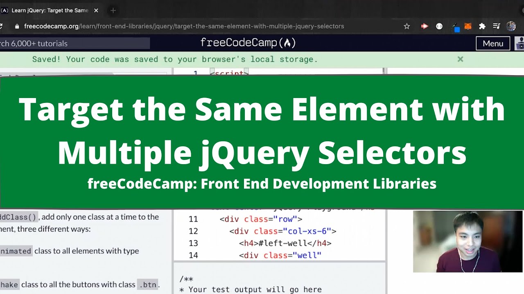Open the Chrome profile avatar
Screen dimensions: 524x294
pos(511,26)
